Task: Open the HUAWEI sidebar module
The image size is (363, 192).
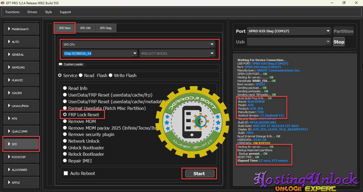Action: tap(21, 80)
